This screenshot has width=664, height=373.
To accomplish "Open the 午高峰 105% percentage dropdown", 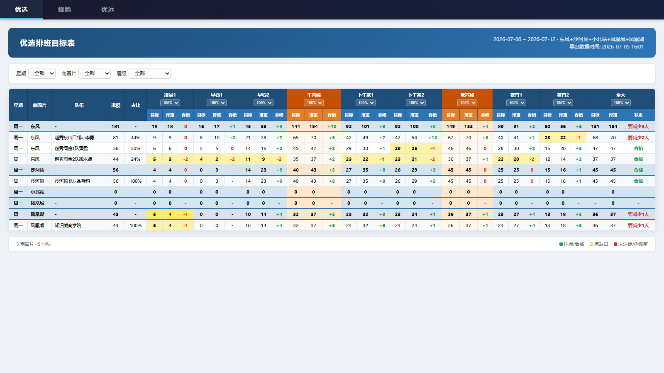I will tap(314, 103).
